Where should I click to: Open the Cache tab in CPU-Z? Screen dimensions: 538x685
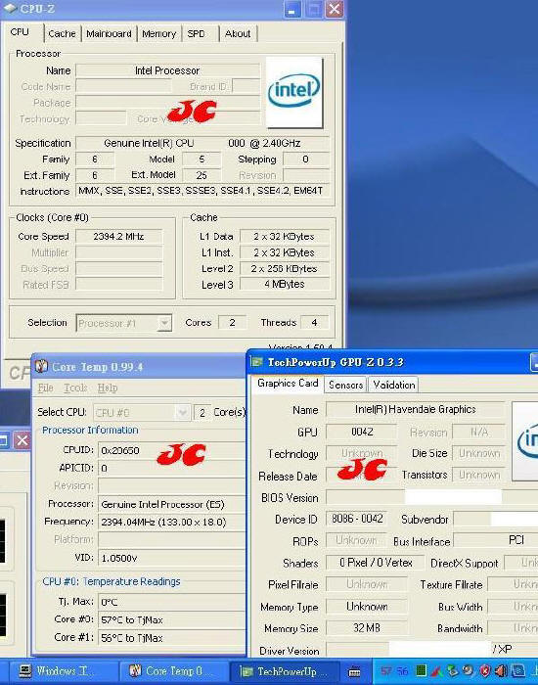point(62,33)
